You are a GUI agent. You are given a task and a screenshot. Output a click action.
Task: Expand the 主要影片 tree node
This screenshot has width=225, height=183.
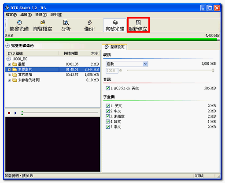(x=9, y=70)
